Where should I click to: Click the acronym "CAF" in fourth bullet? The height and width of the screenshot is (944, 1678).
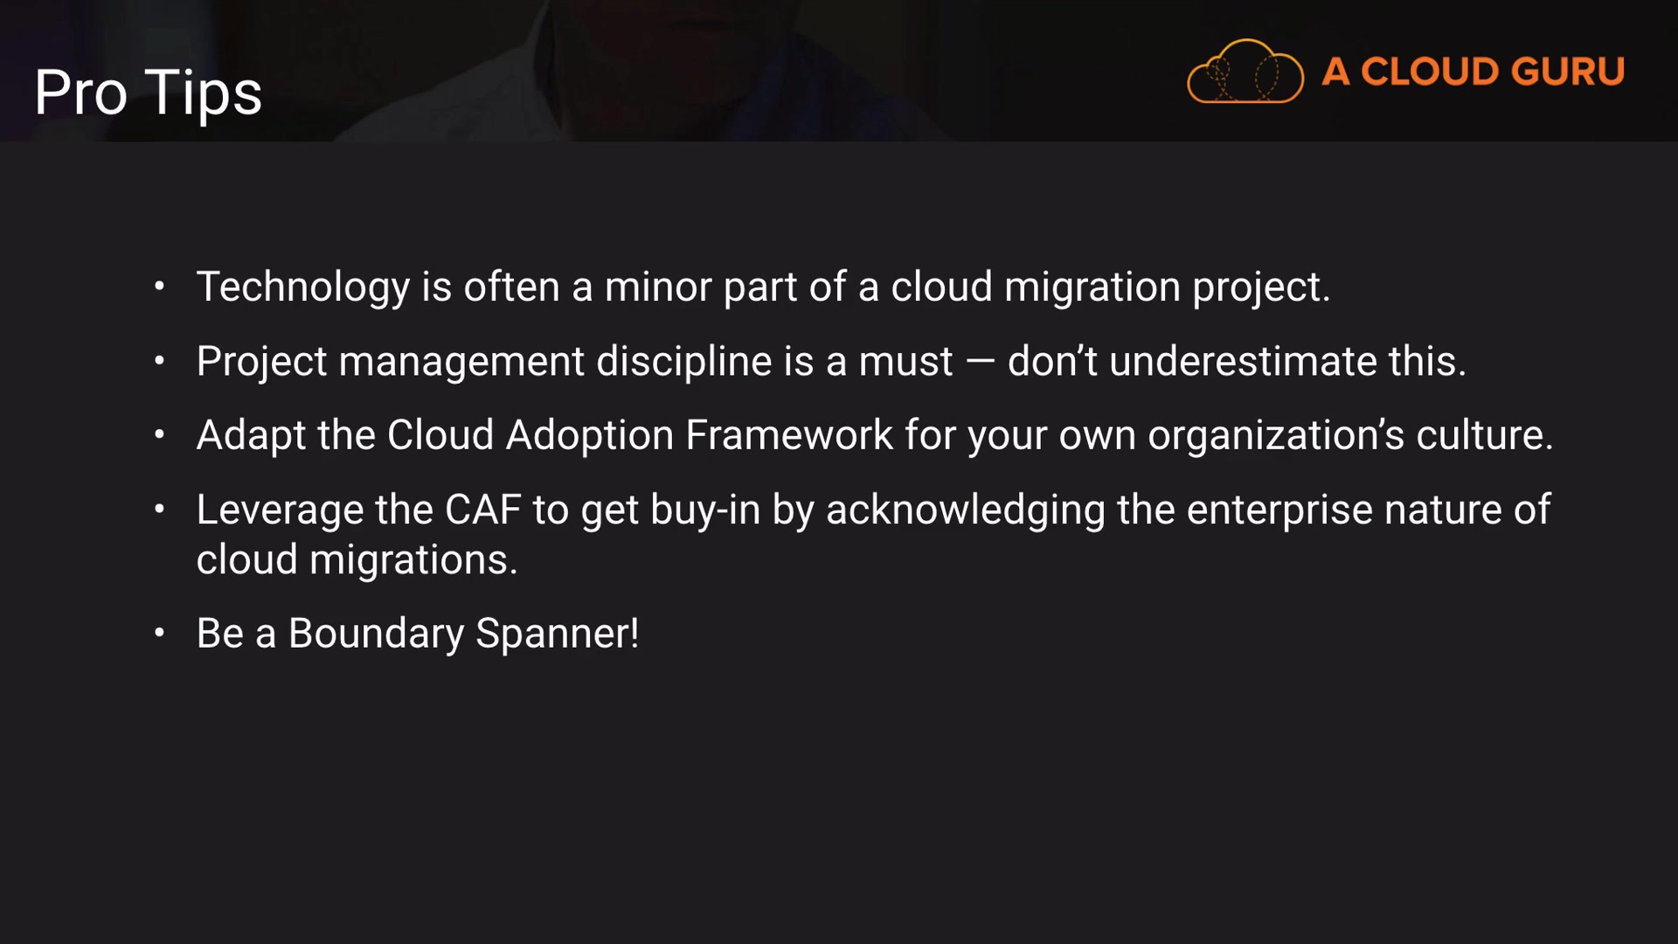click(x=482, y=509)
